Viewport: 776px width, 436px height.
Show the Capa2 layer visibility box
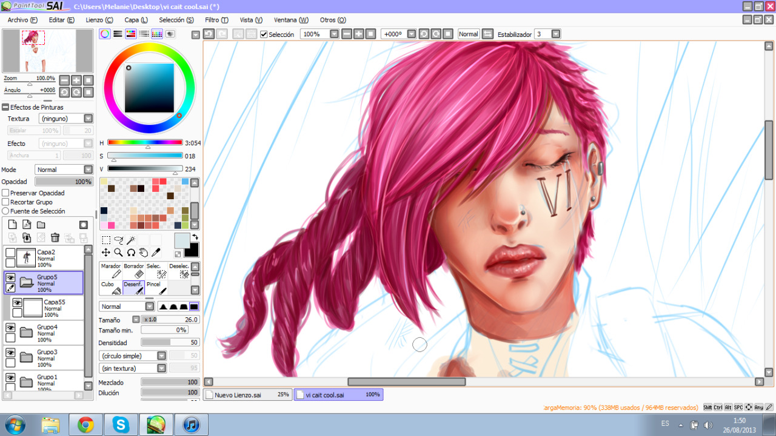click(x=10, y=253)
